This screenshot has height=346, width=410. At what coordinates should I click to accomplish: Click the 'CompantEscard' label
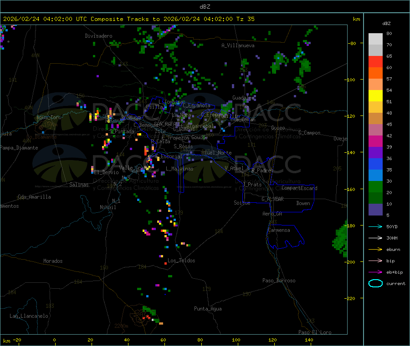(299, 188)
